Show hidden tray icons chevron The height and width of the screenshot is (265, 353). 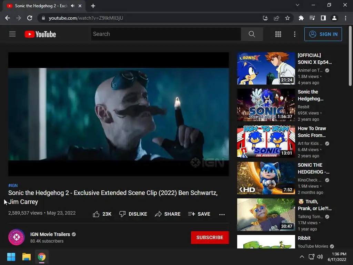point(302,257)
